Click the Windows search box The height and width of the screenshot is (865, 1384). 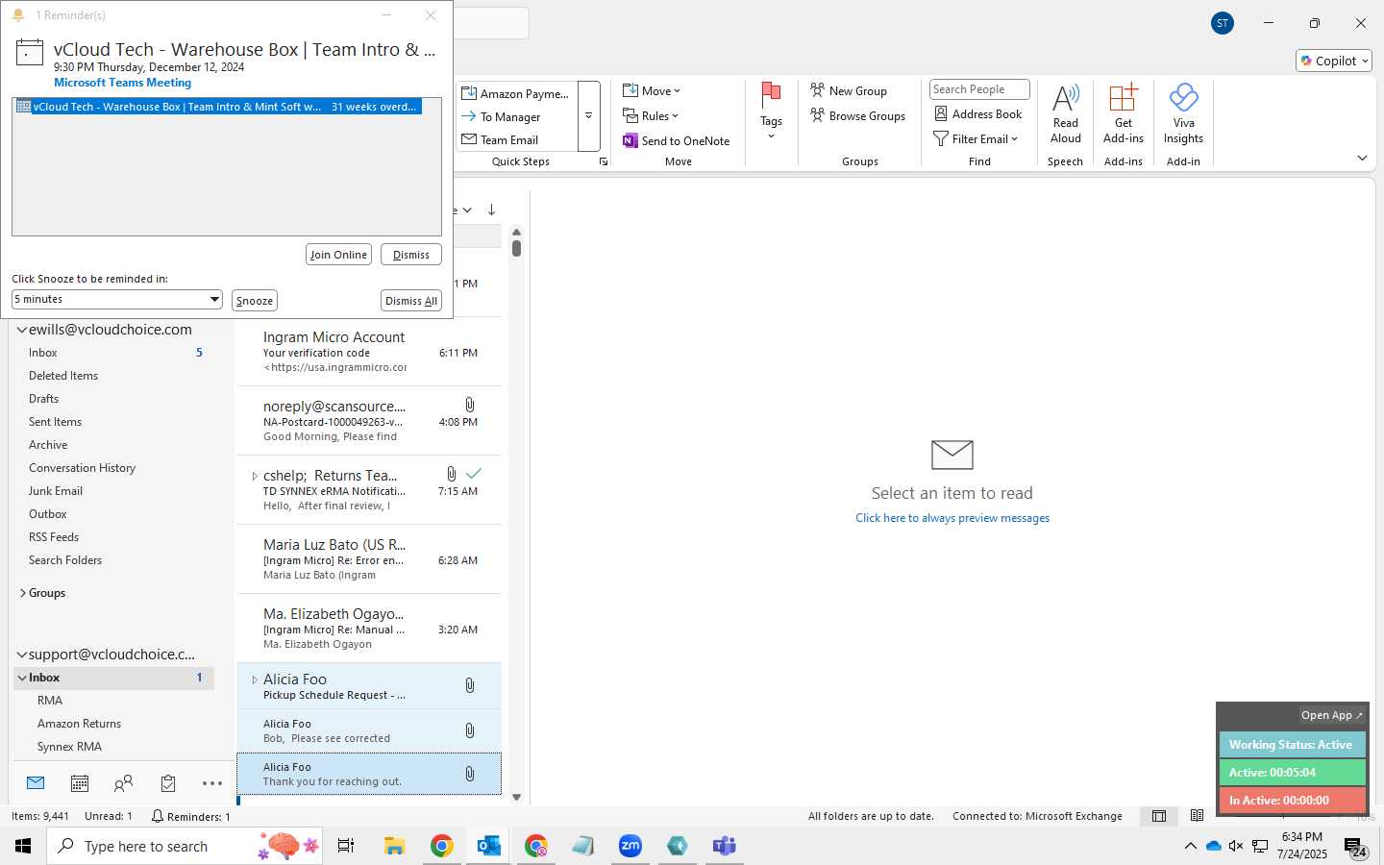185,846
